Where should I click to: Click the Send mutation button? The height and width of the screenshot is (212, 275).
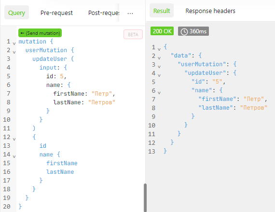tap(40, 33)
